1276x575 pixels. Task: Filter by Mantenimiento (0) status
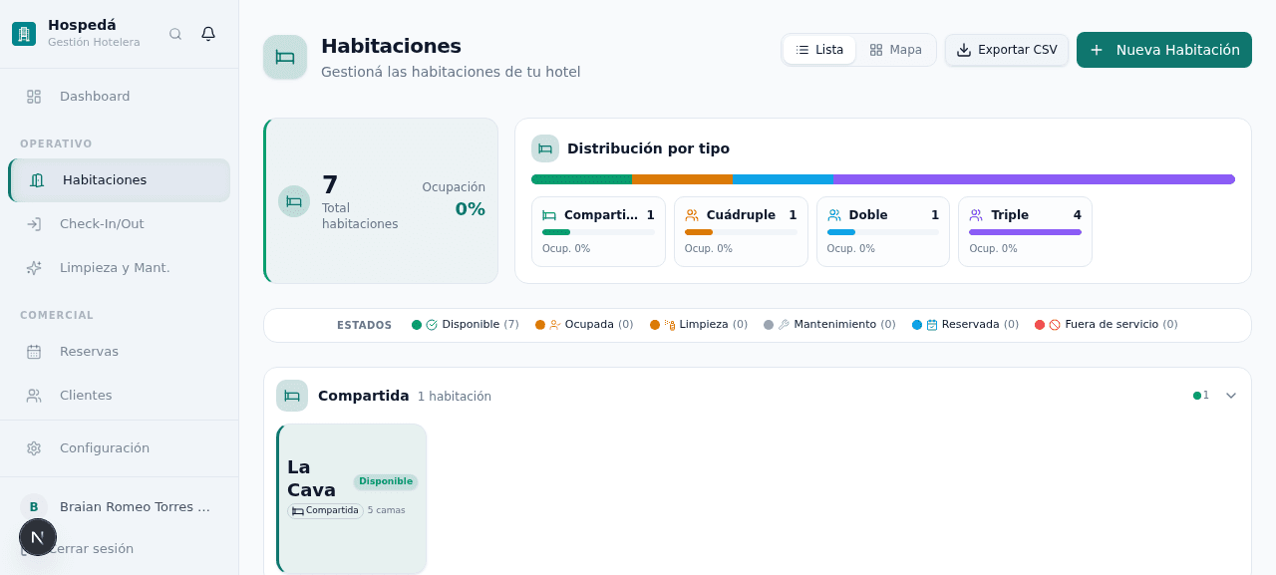[829, 325]
